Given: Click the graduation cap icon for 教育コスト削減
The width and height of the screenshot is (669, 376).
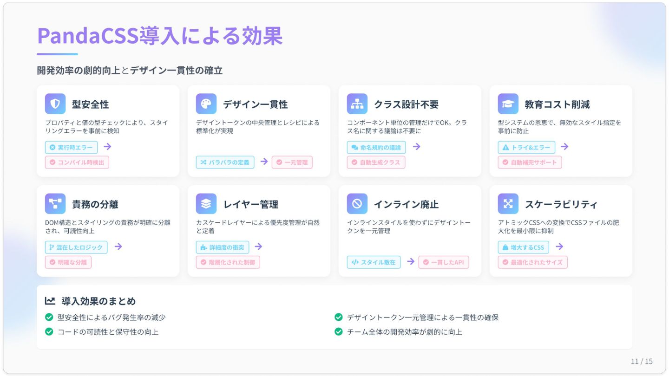Looking at the screenshot, I should tap(508, 104).
